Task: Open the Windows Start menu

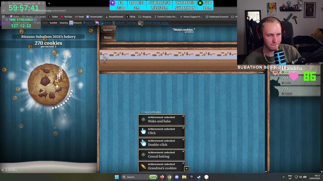Action: (117, 177)
